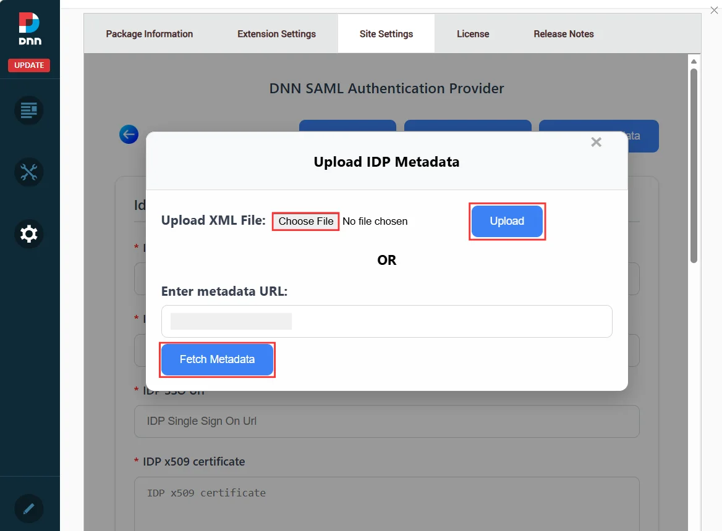
Task: Open the Release Notes tab
Action: click(564, 33)
